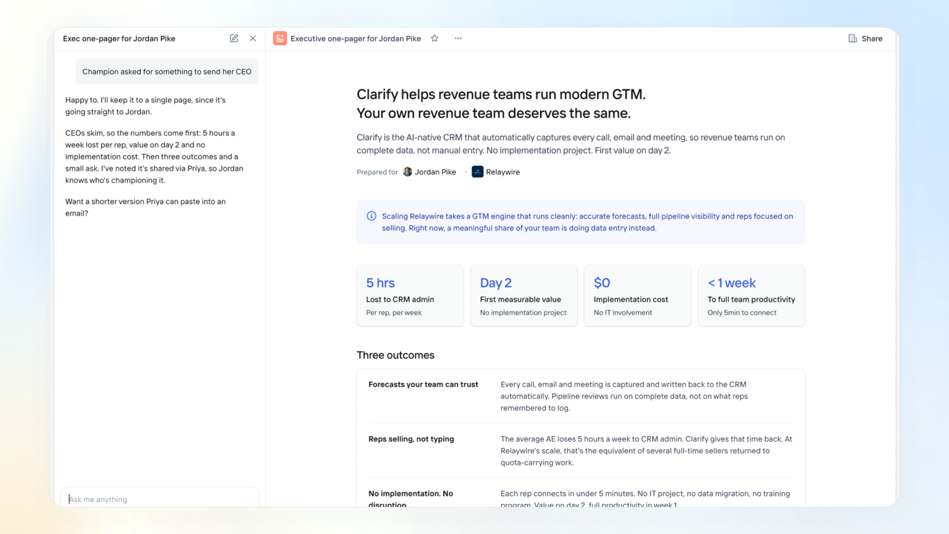Click the headline line 'Your own revenue team deserves the same.'
Image resolution: width=949 pixels, height=534 pixels.
coord(493,113)
